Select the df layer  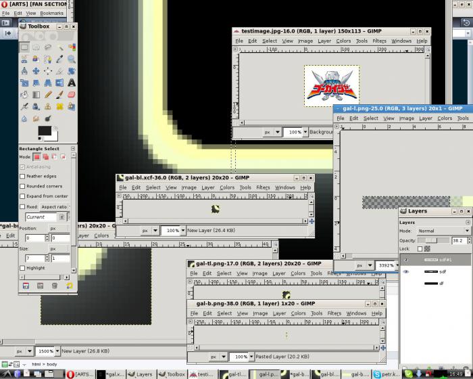pos(435,283)
